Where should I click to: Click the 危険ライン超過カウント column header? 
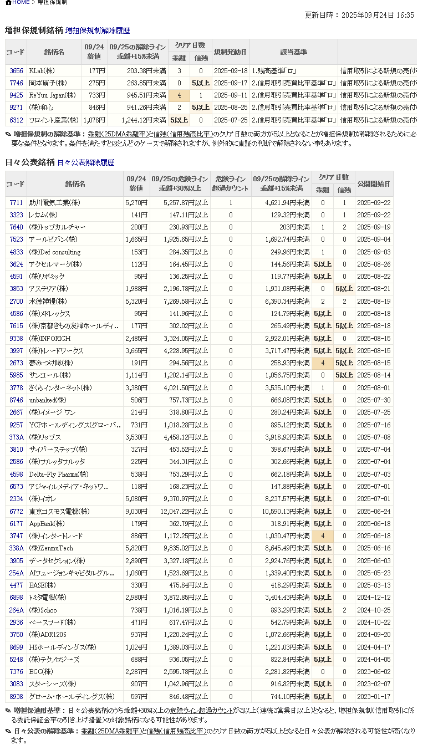[x=231, y=183]
